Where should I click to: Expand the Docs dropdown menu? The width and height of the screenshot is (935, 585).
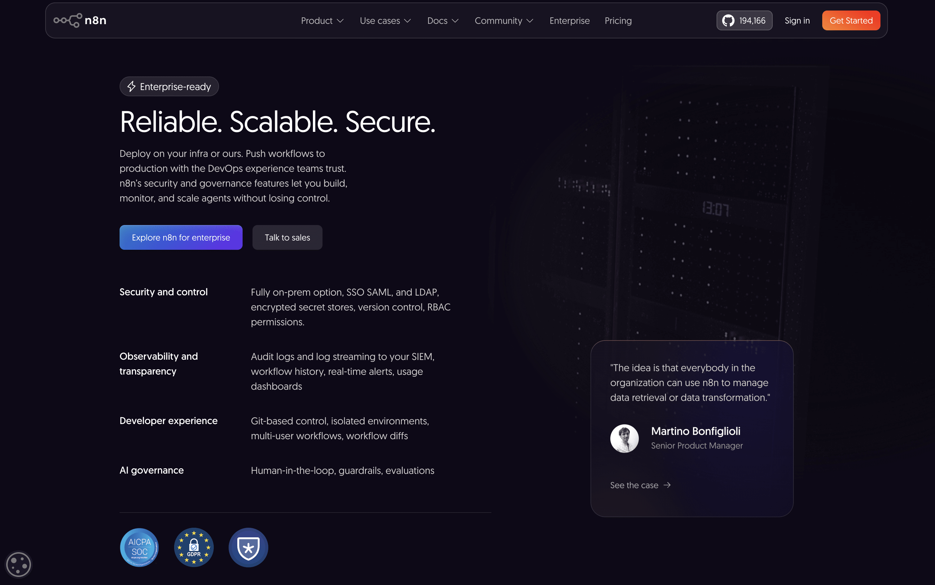click(443, 20)
